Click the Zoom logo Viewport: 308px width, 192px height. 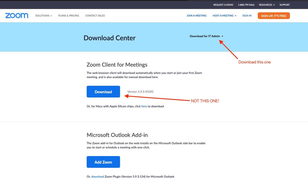(17, 15)
